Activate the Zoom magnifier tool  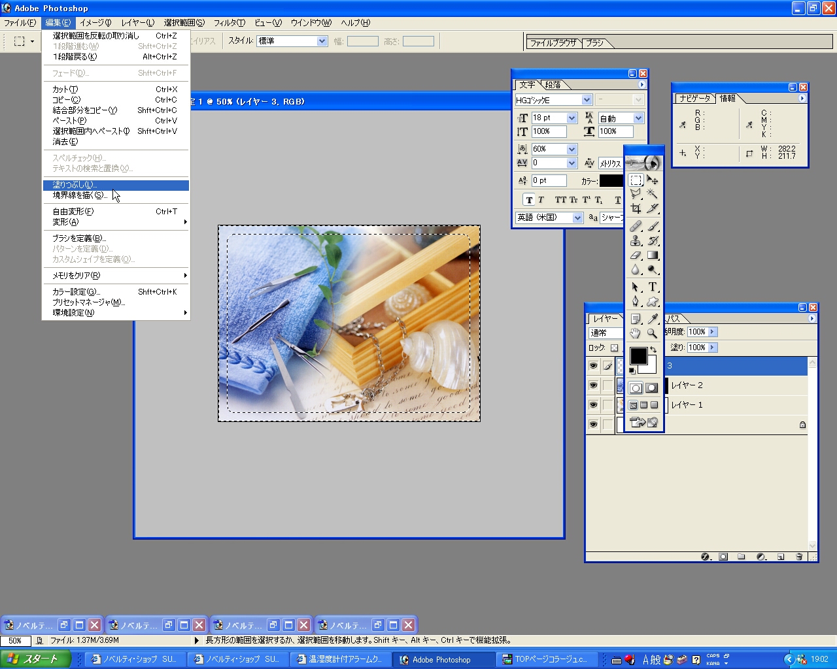click(652, 333)
